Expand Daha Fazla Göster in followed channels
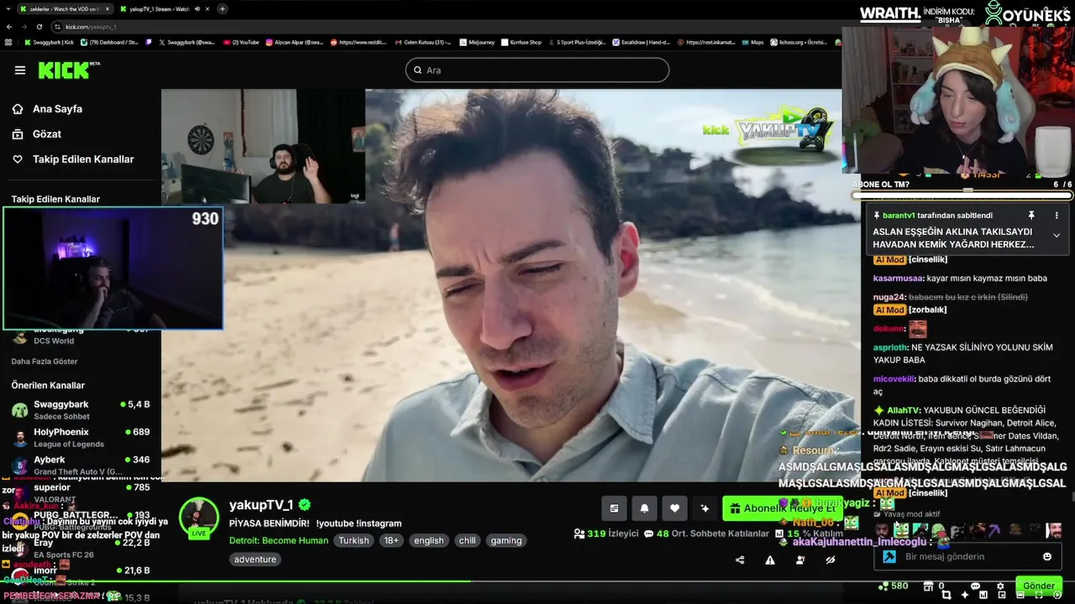This screenshot has height=604, width=1075. tap(45, 362)
